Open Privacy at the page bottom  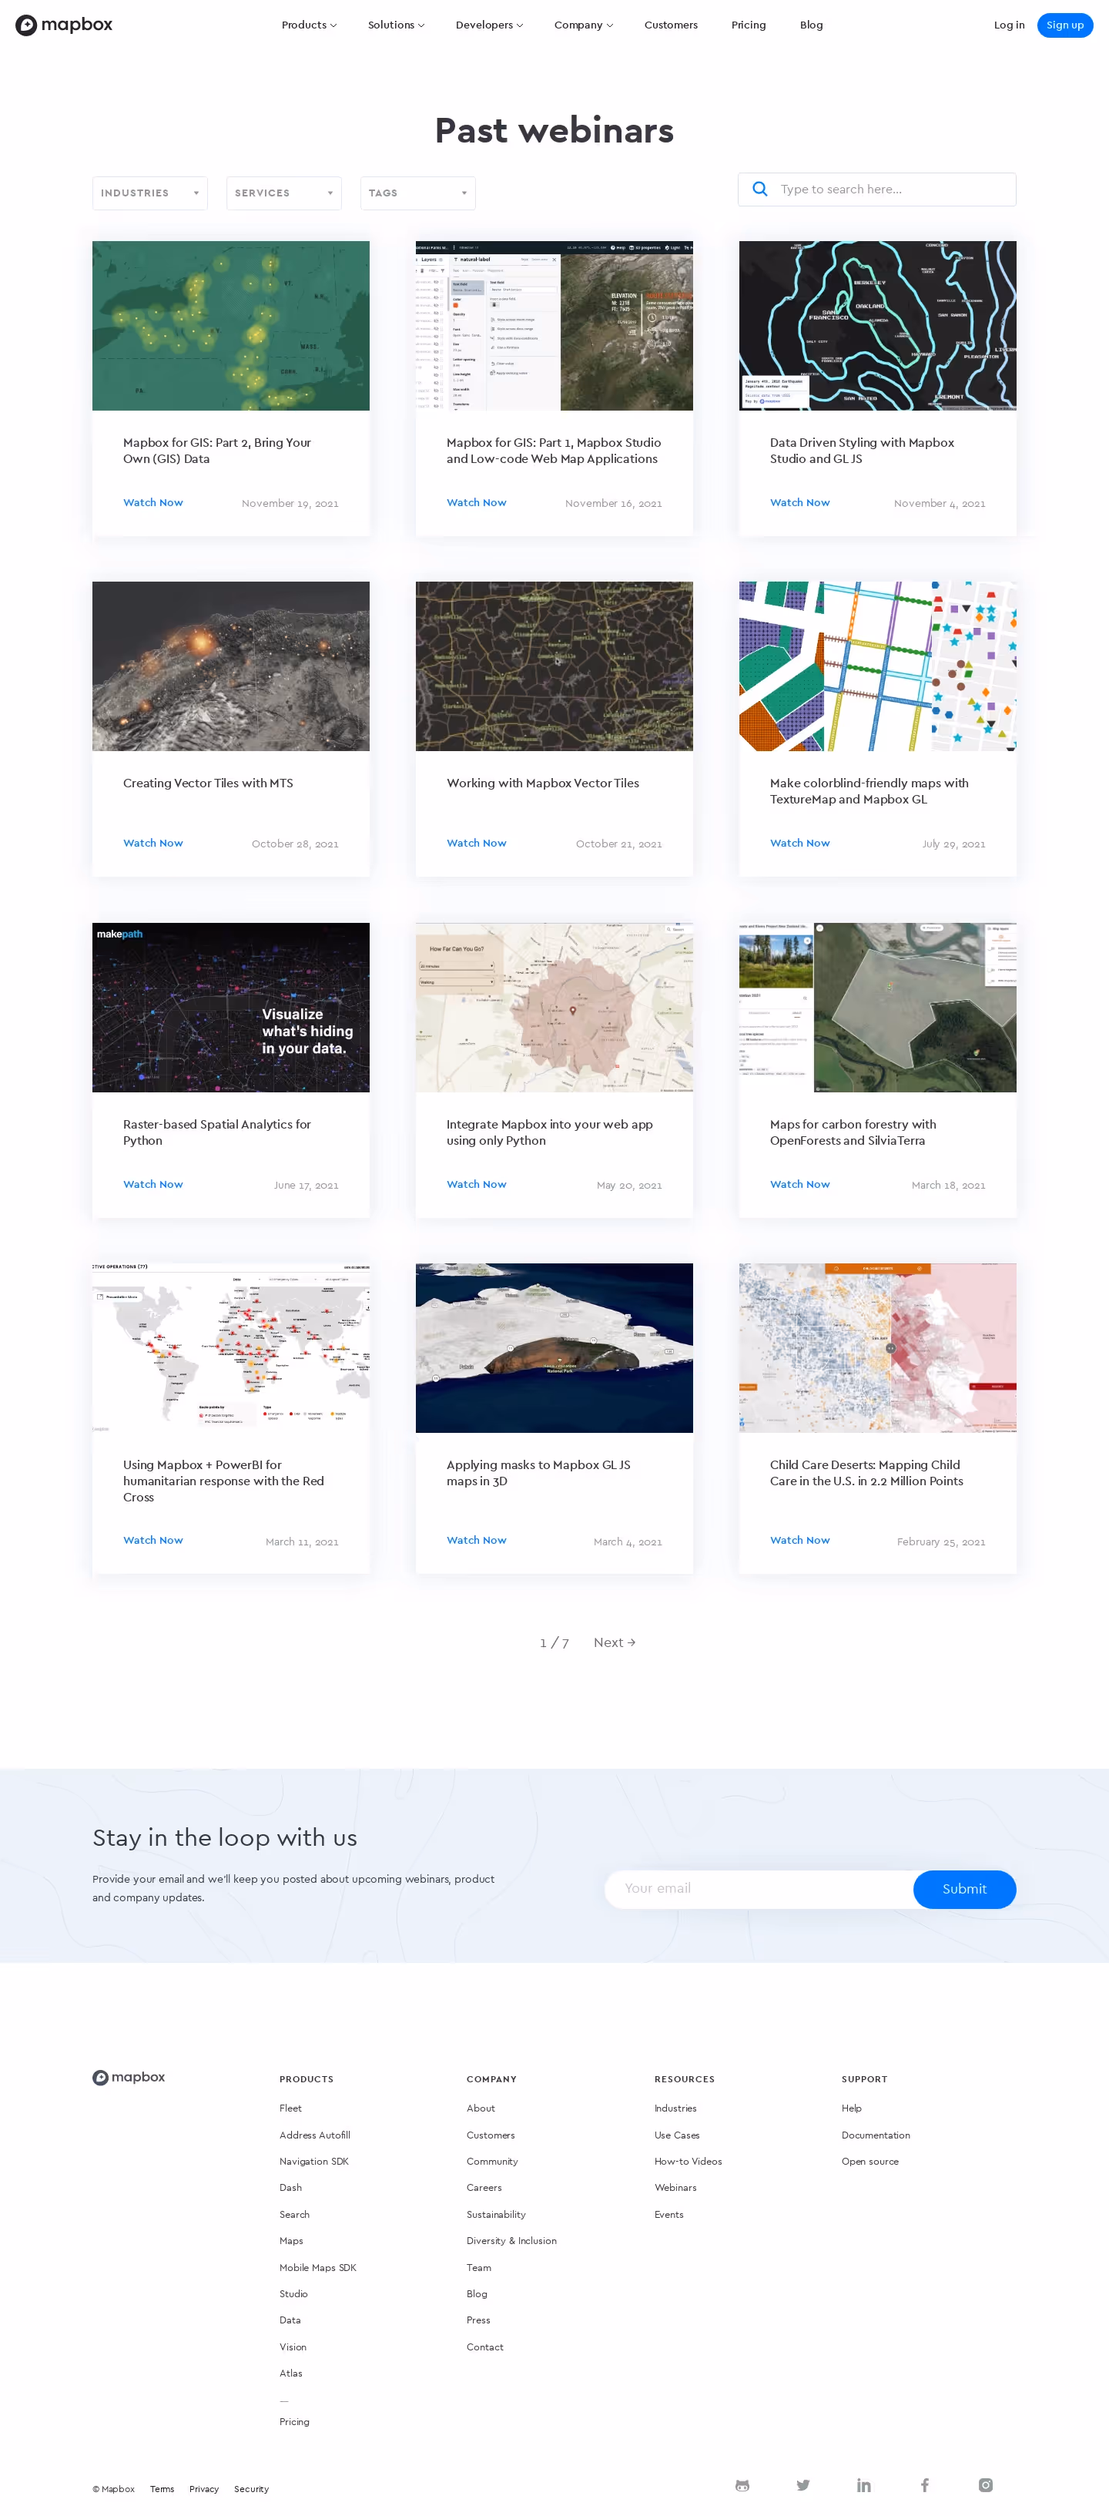[x=203, y=2488]
